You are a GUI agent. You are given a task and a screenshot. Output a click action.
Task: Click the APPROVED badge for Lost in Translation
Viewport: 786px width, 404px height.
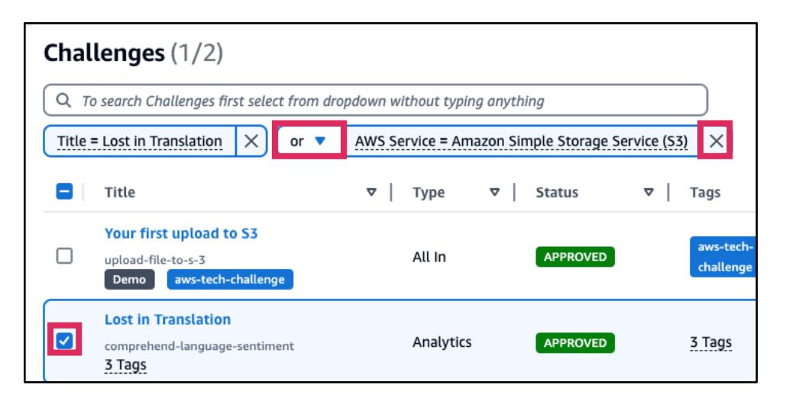coord(574,343)
